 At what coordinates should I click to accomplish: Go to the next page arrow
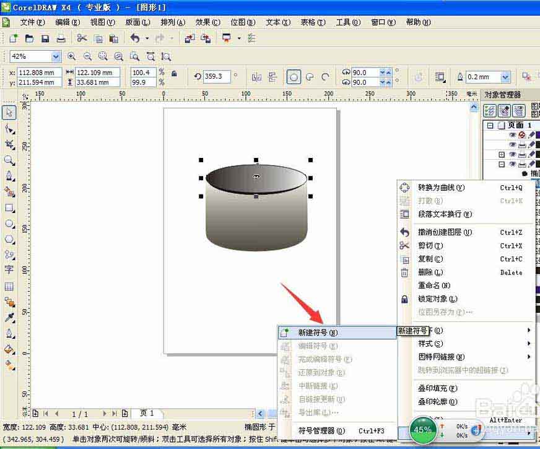(105, 413)
